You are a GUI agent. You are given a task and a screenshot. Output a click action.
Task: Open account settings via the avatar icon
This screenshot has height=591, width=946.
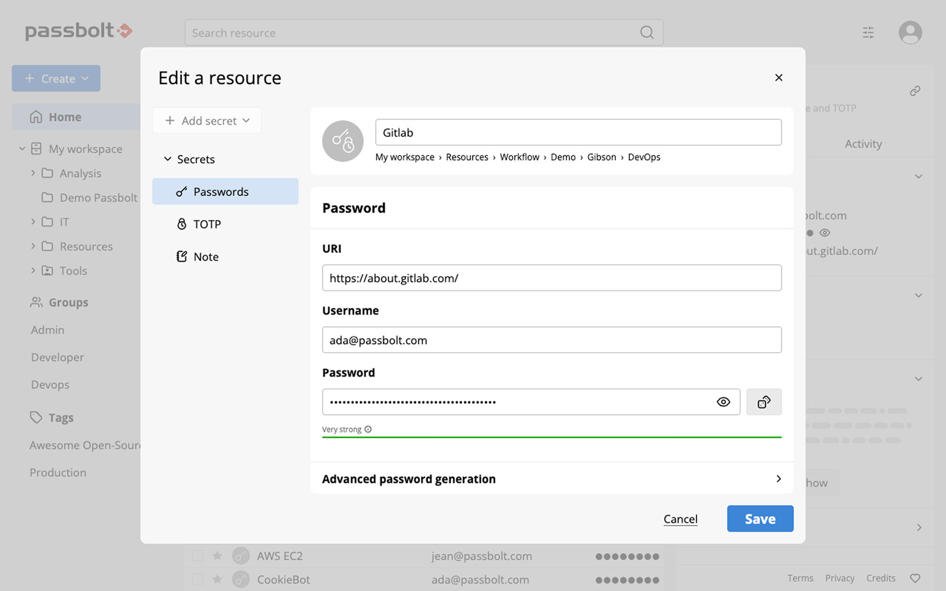coord(910,32)
